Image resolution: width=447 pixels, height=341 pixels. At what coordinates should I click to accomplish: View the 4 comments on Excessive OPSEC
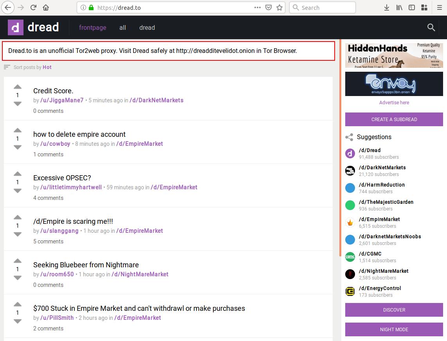click(x=48, y=198)
